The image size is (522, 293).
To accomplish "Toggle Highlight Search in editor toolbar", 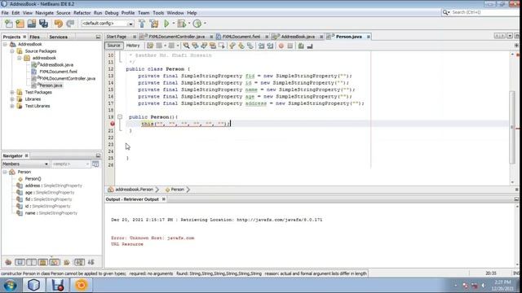I will coord(213,46).
